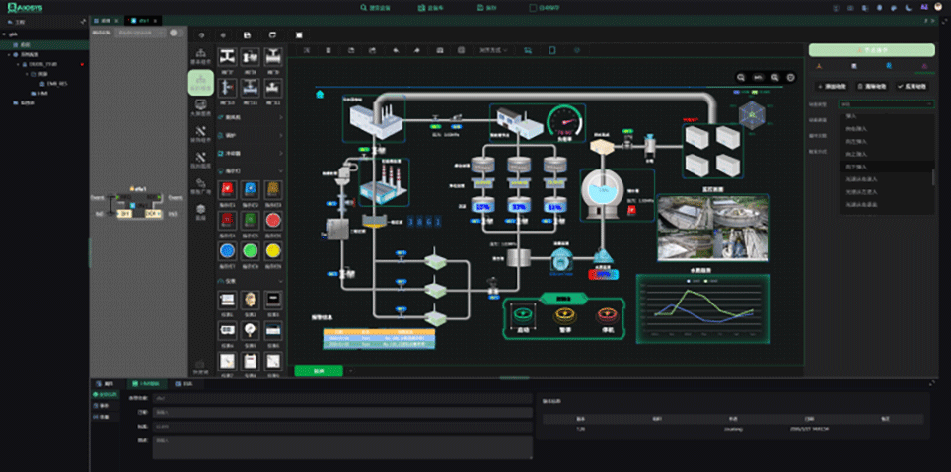Open the device search in top bar
951x472 pixels.
(x=376, y=8)
